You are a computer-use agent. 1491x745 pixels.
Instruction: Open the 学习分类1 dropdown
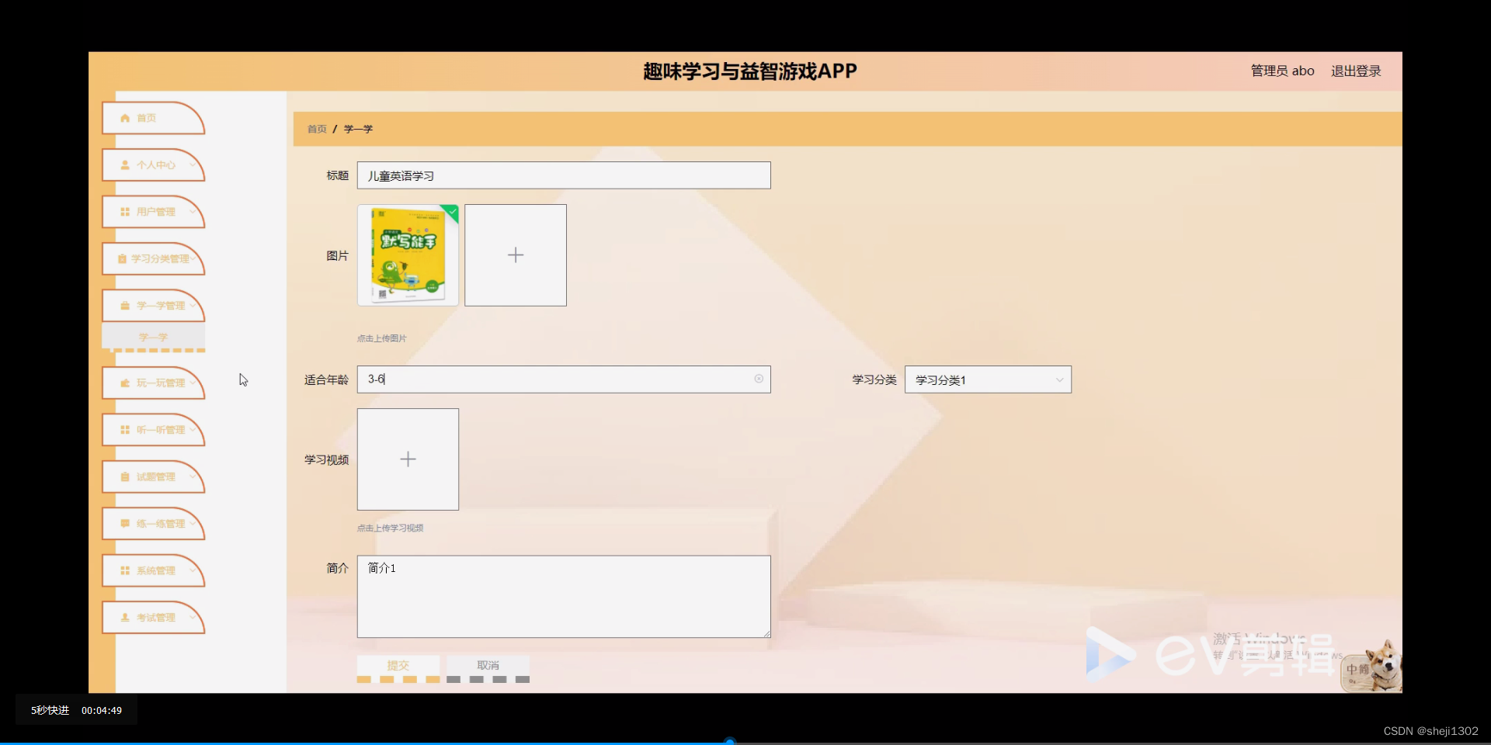[x=987, y=379]
